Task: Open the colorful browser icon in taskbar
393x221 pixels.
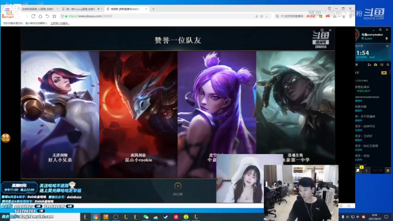Action: coord(96,217)
